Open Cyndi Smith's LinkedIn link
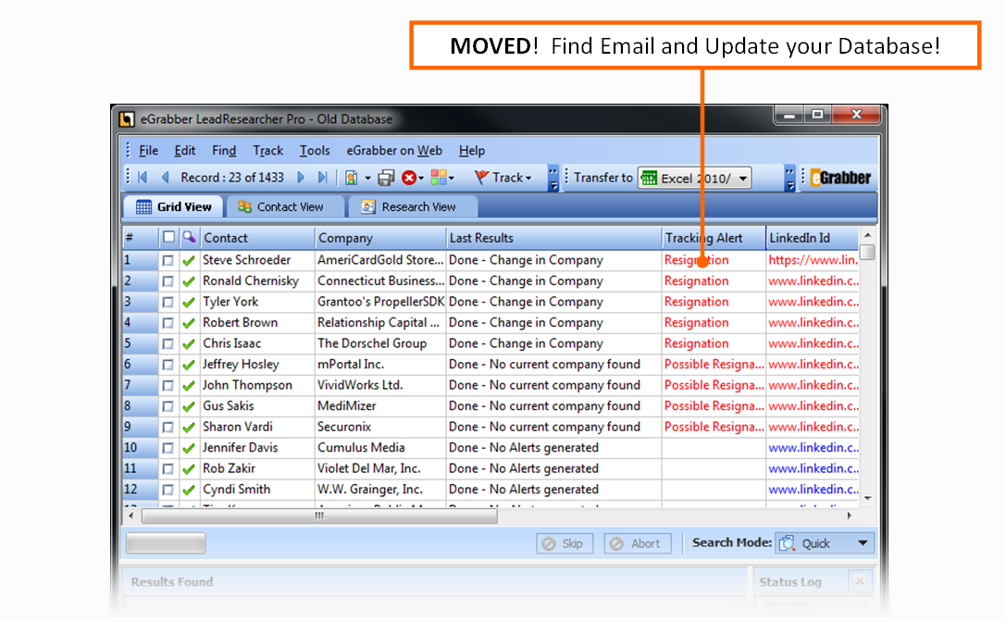The height and width of the screenshot is (622, 1006). coord(813,489)
